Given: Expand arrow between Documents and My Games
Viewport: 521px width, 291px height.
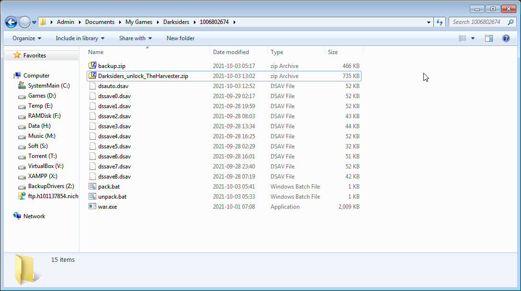Looking at the screenshot, I should (x=120, y=22).
